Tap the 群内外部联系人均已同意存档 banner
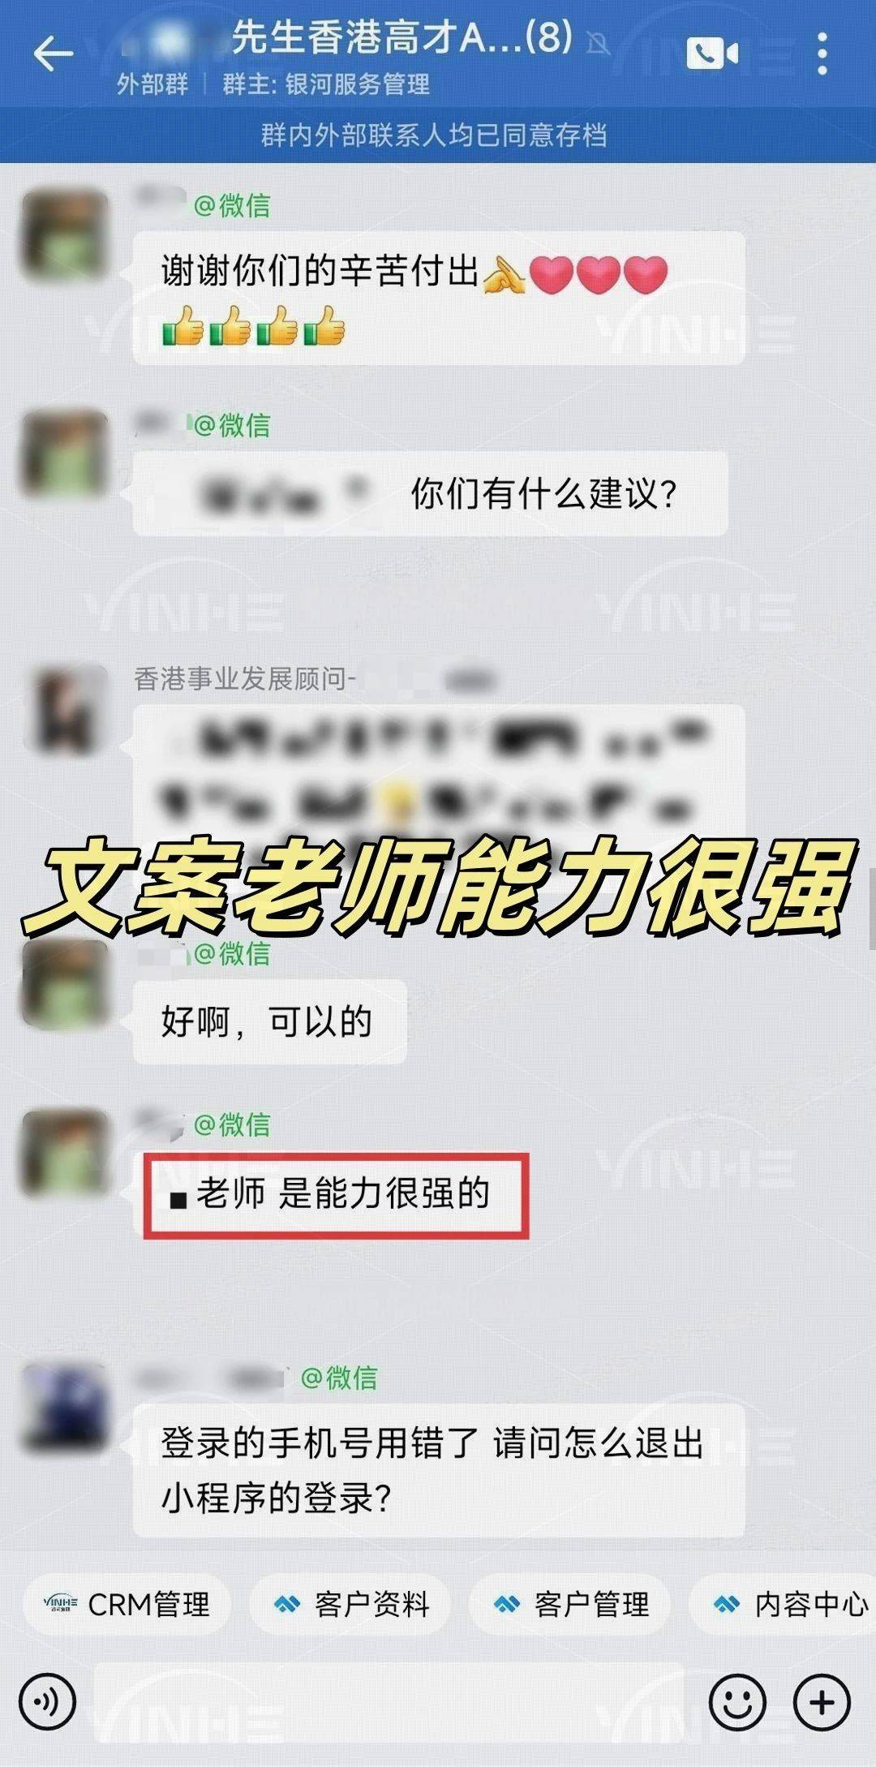 (x=435, y=135)
